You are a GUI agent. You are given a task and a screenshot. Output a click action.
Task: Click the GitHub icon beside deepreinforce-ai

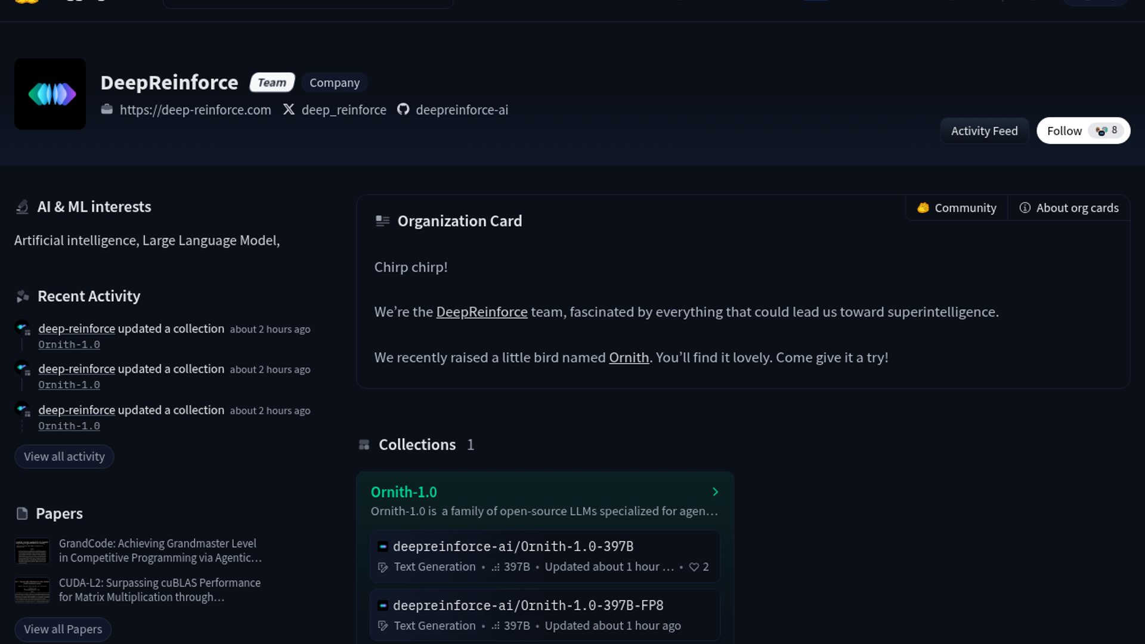403,109
